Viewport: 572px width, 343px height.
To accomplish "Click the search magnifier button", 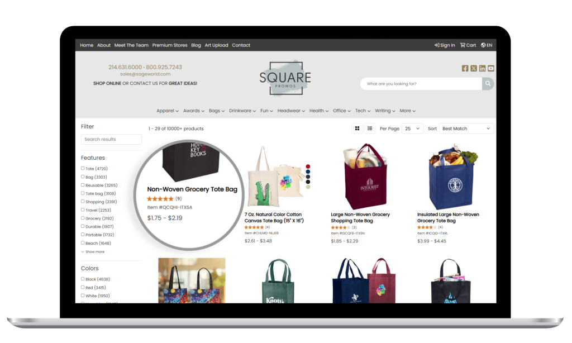I will (488, 84).
